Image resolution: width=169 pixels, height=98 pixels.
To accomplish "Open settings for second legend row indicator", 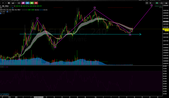I will click(6, 8).
